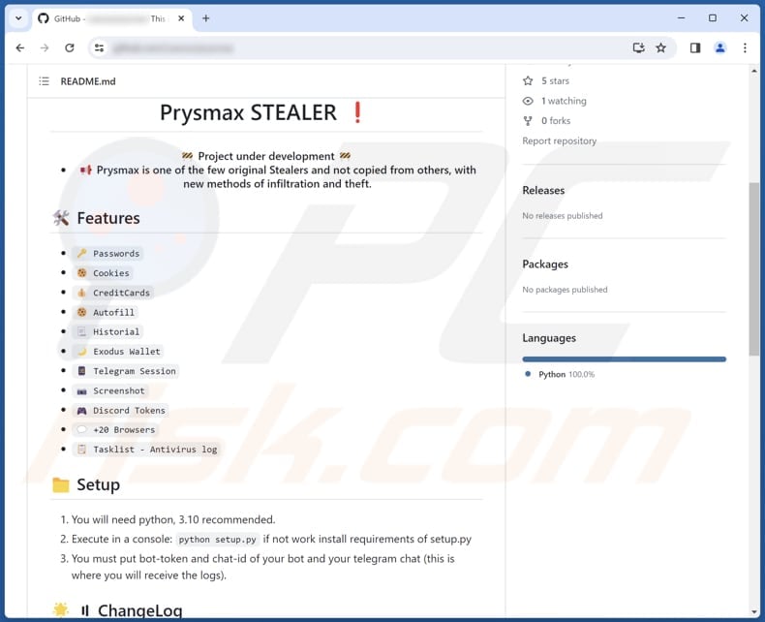
Task: View the 1 watching link
Action: click(x=564, y=101)
